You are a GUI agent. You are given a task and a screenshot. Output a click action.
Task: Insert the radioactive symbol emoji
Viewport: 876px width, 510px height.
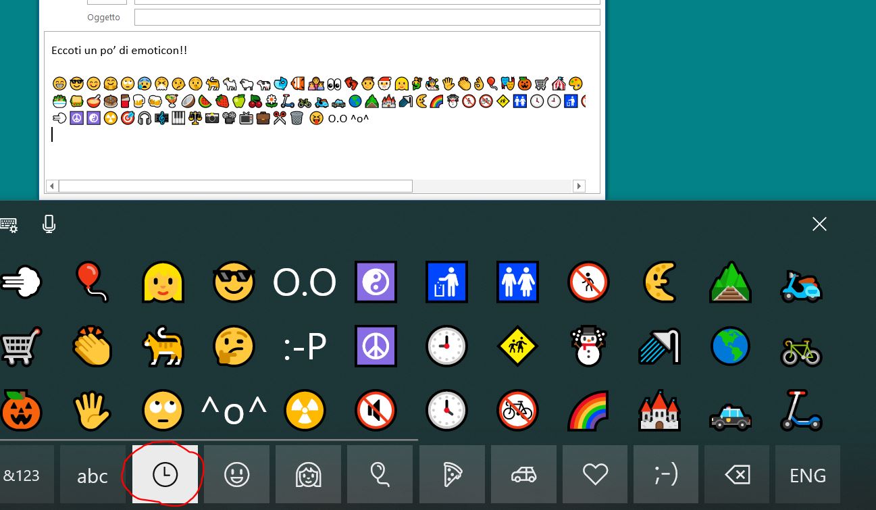pyautogui.click(x=305, y=411)
